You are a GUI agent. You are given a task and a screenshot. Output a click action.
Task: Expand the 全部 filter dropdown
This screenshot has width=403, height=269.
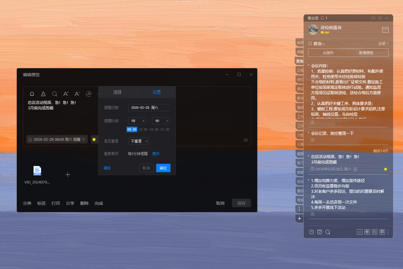(x=383, y=43)
